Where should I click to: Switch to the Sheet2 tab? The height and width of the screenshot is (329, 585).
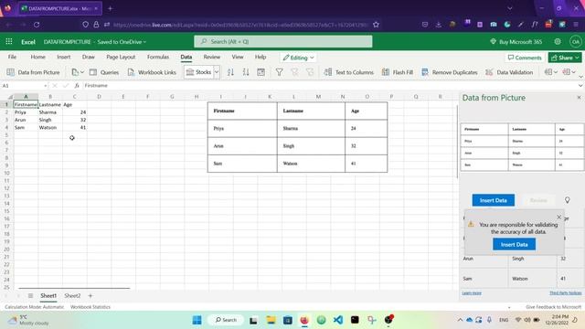(72, 295)
